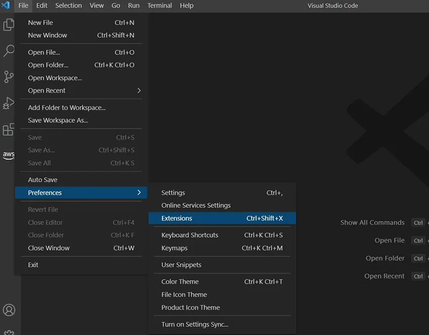Click Open Recent hint in editor area
This screenshot has width=429, height=335.
click(x=384, y=276)
